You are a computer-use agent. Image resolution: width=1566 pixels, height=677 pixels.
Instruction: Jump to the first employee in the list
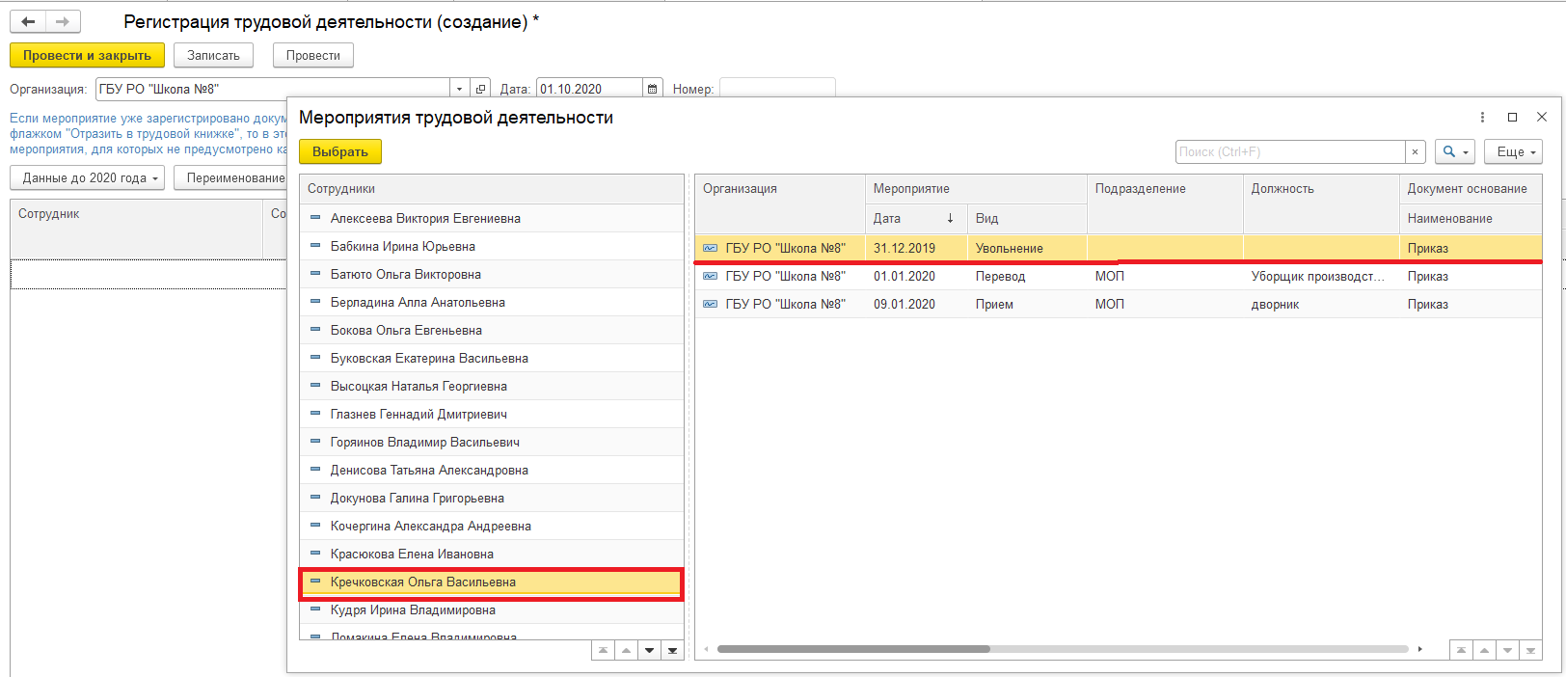(603, 650)
